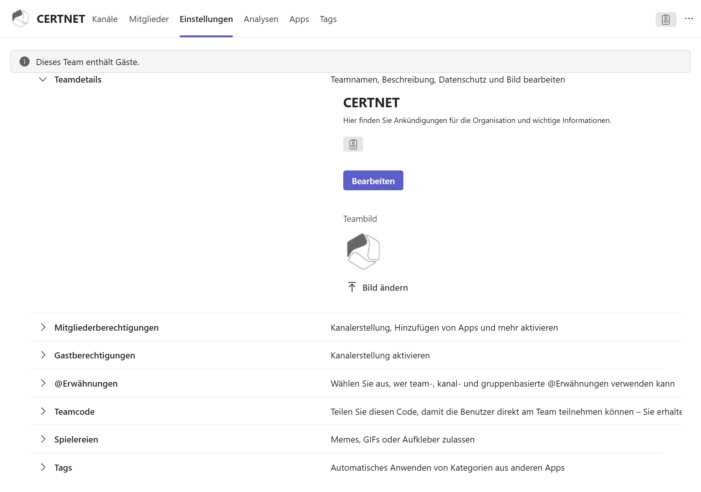Viewport: 701px width, 492px height.
Task: Click the badge icon under team description
Action: coord(353,144)
